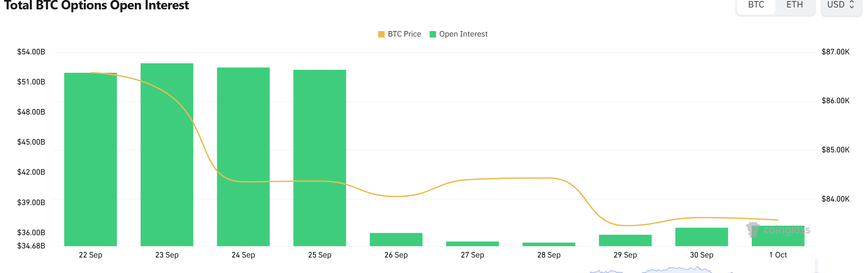Click the 24 Sep open interest bar
The width and height of the screenshot is (866, 273).
pos(243,157)
